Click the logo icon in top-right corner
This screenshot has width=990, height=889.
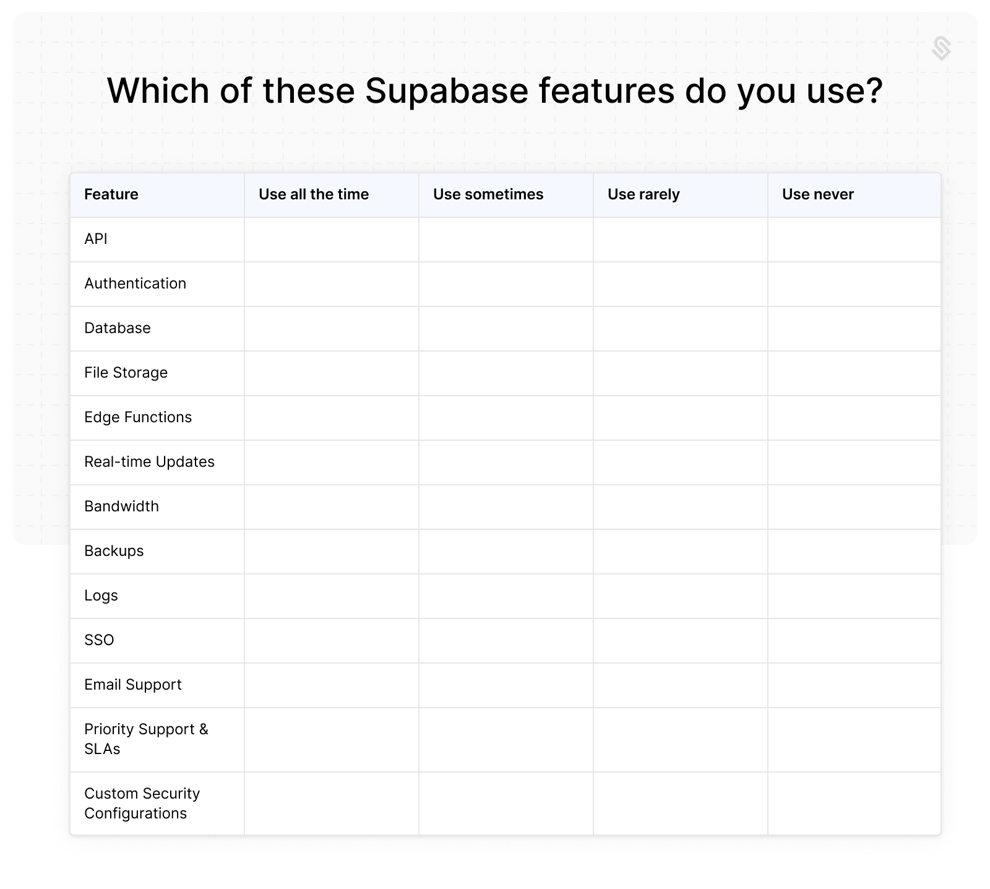pos(941,48)
